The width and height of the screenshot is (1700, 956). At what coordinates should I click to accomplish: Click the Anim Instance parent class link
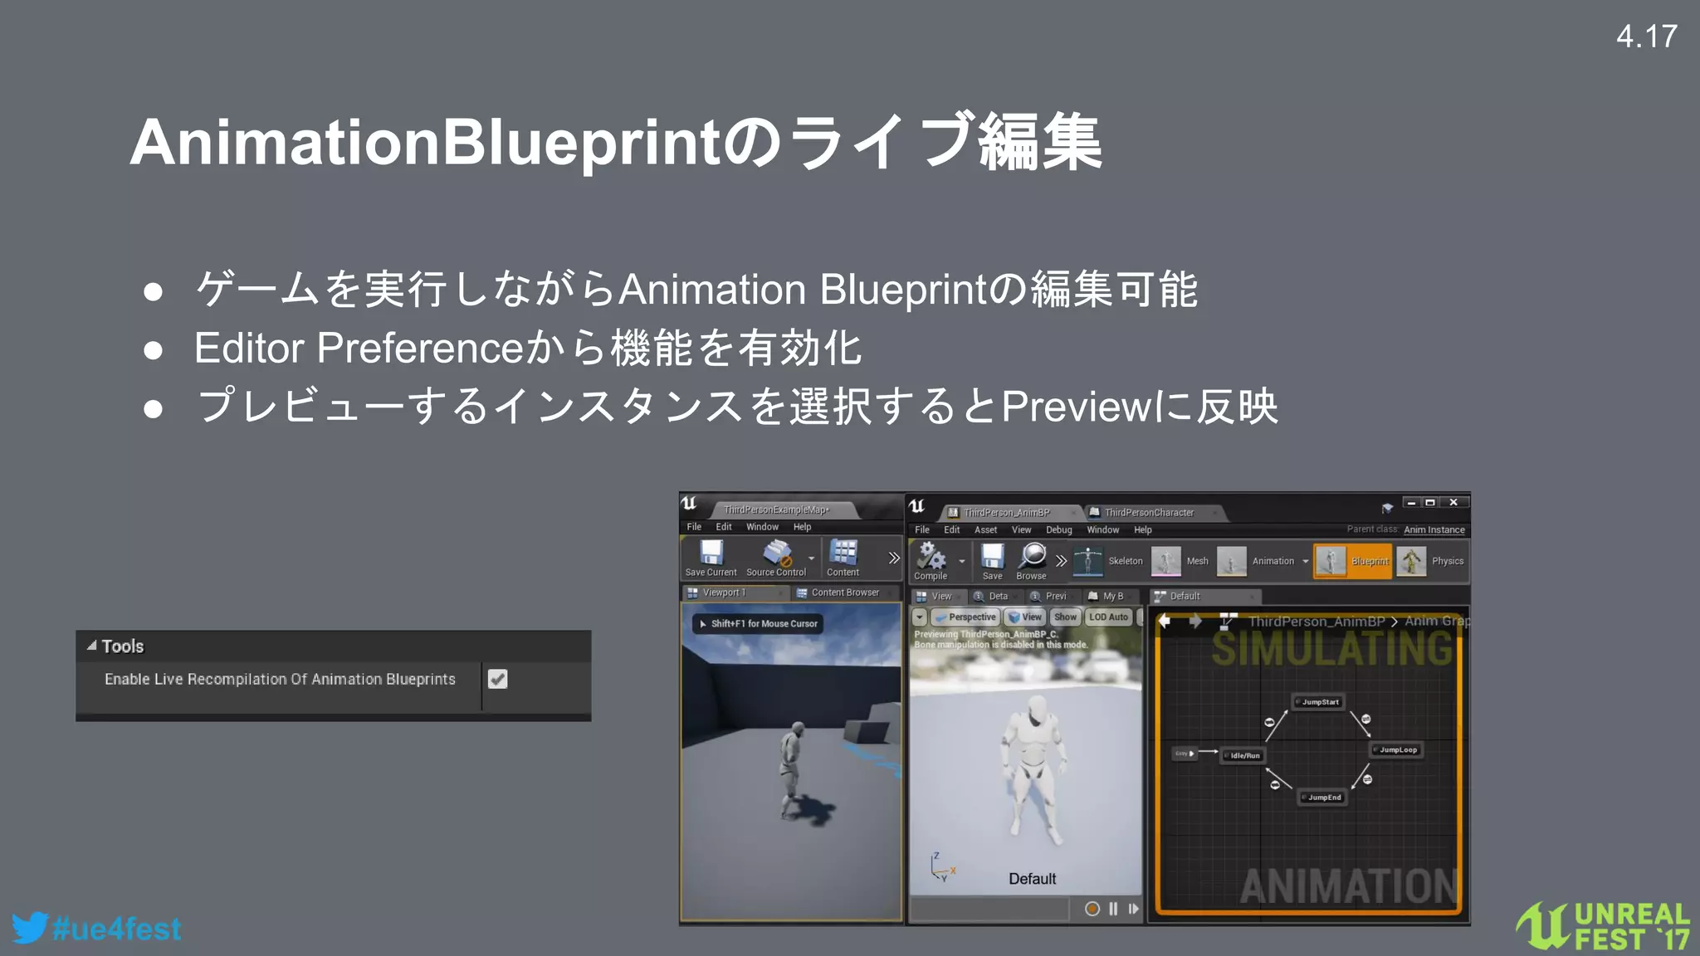click(1434, 529)
